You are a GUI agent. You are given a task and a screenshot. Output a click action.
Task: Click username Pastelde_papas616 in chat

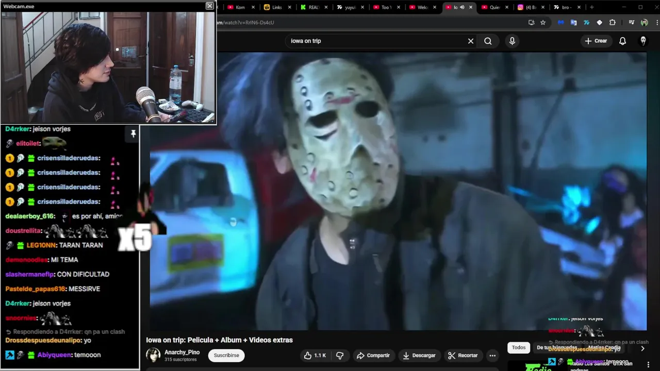point(35,289)
